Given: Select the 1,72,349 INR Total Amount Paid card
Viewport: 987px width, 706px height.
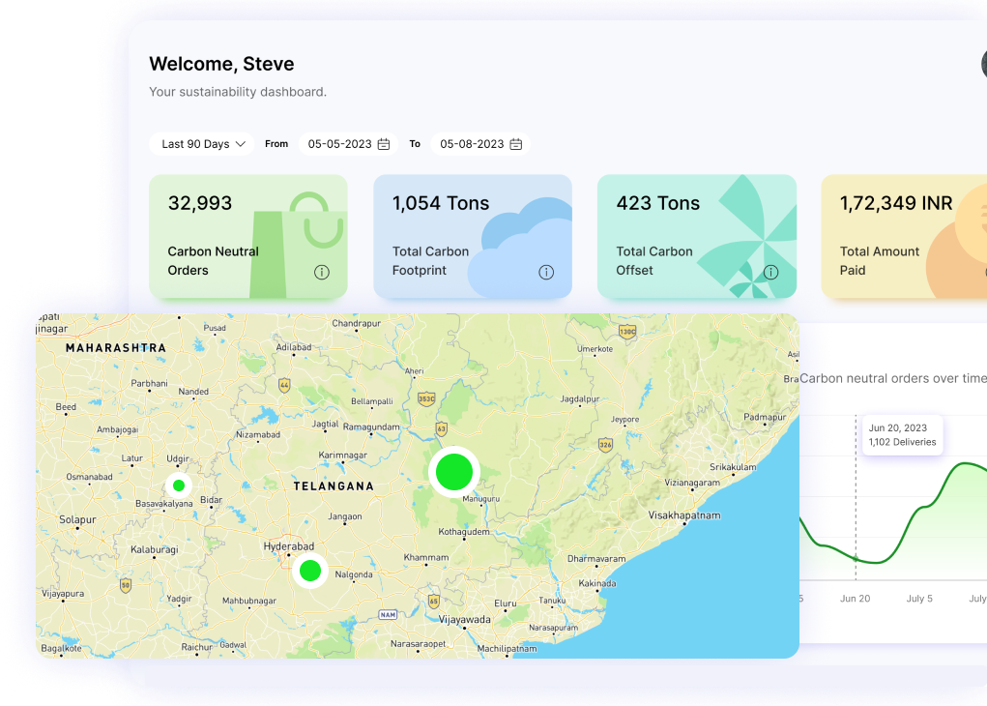Looking at the screenshot, I should coord(904,237).
